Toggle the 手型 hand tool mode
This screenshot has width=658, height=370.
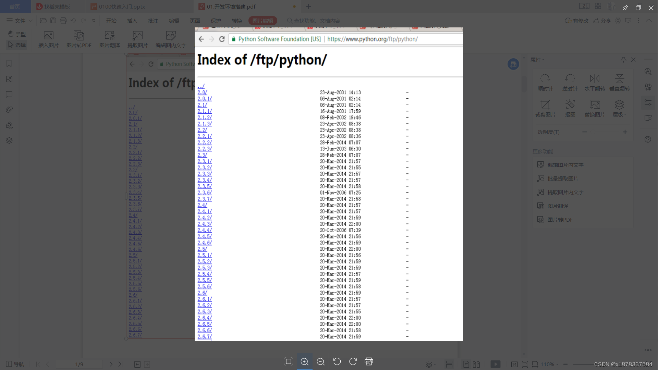click(17, 34)
